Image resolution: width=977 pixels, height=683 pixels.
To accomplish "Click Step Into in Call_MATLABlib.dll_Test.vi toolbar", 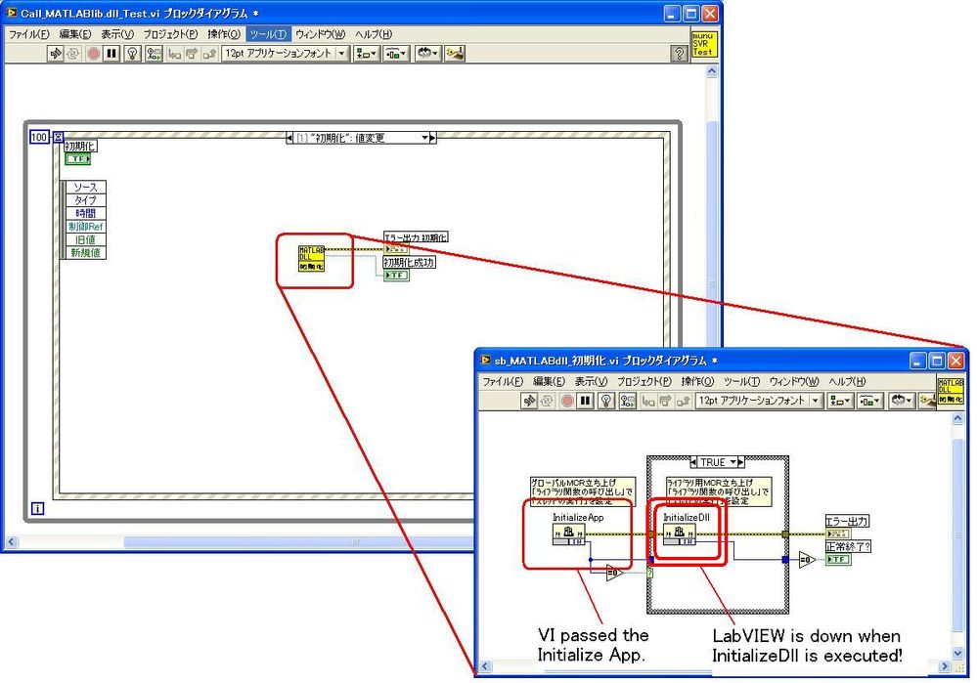I will [174, 54].
